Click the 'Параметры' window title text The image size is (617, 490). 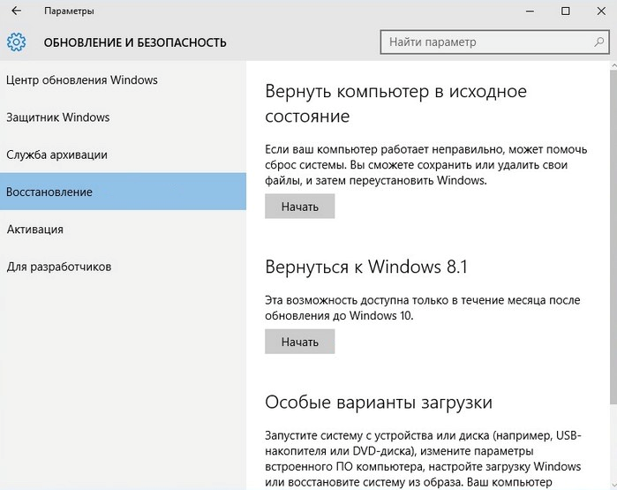[x=69, y=11]
